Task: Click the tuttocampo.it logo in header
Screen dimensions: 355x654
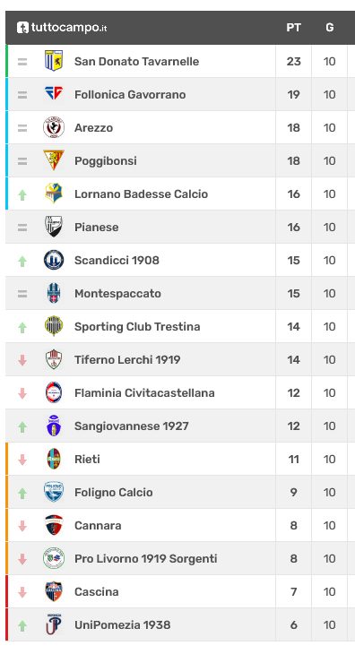Action: point(62,28)
